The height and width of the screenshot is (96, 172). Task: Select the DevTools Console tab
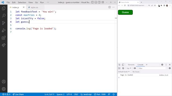point(140,65)
